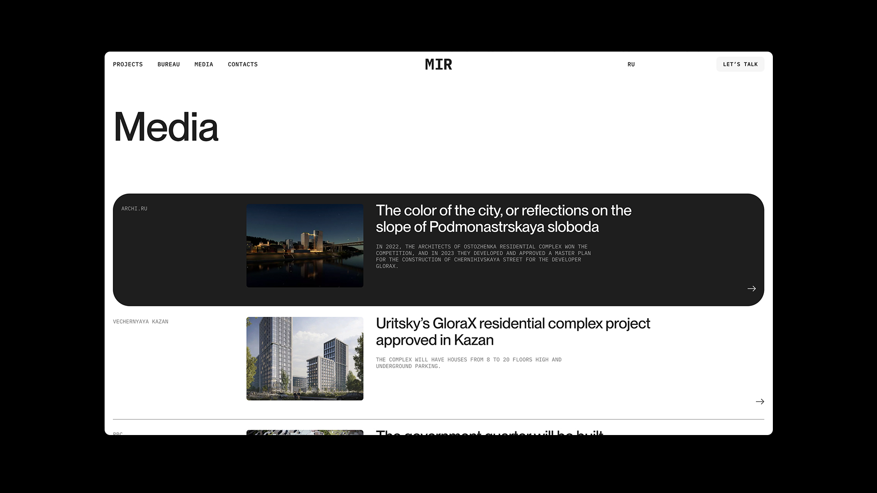Open the Projects menu item
The height and width of the screenshot is (493, 877).
(128, 64)
